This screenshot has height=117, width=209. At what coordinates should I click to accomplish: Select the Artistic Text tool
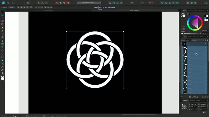pos(2,63)
